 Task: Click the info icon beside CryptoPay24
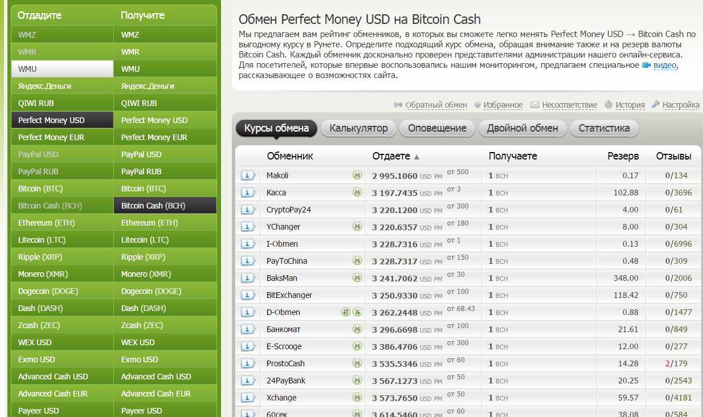point(248,210)
